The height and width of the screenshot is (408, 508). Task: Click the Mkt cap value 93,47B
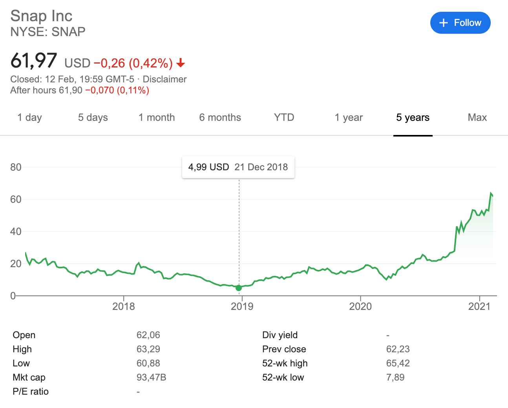(x=152, y=377)
